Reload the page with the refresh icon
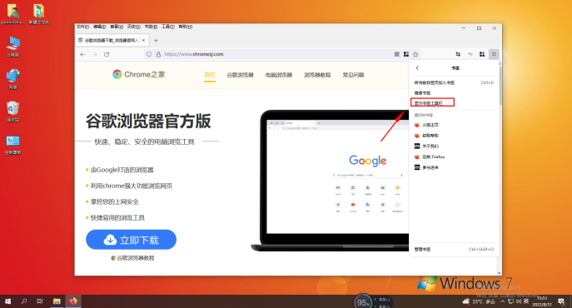572x308 pixels. pos(107,54)
